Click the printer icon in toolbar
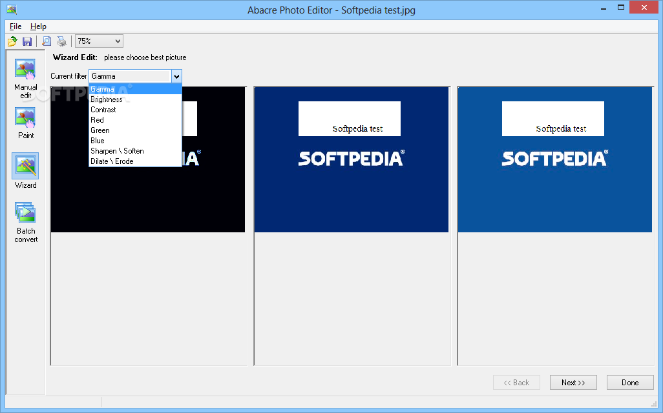Viewport: 663px width, 413px height. coord(62,41)
